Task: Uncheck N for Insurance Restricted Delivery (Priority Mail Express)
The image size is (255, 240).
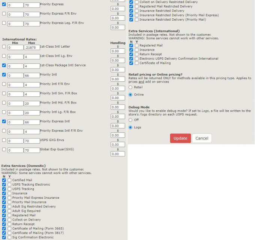Action: click(131, 15)
